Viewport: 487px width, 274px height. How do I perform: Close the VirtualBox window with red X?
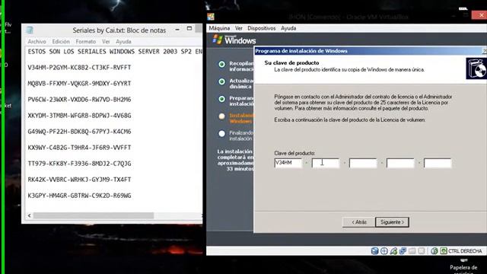[x=479, y=15]
